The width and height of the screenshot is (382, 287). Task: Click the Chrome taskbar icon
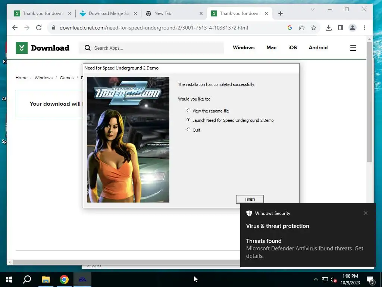64,280
